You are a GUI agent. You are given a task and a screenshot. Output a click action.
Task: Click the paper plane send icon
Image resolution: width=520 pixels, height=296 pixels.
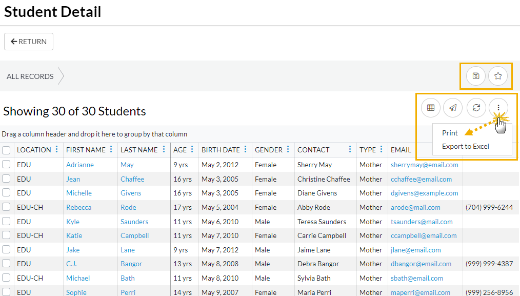[x=453, y=108]
